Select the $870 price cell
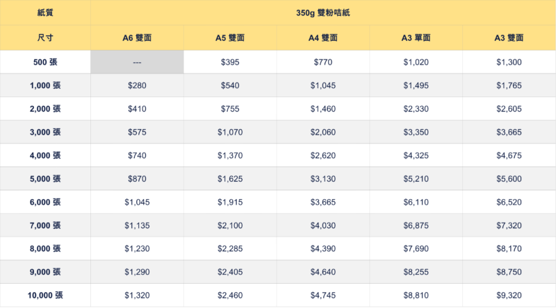556x308 pixels. [137, 179]
